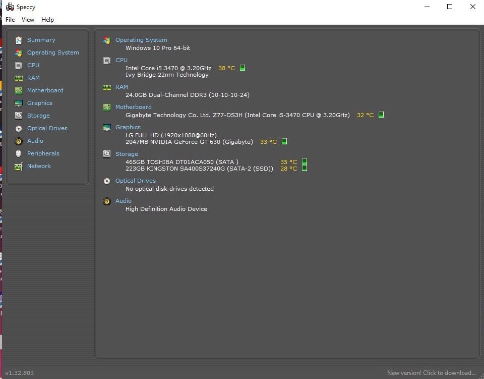This screenshot has width=484, height=379.
Task: Click the 'High Definition Audio Device' text
Action: click(x=166, y=209)
